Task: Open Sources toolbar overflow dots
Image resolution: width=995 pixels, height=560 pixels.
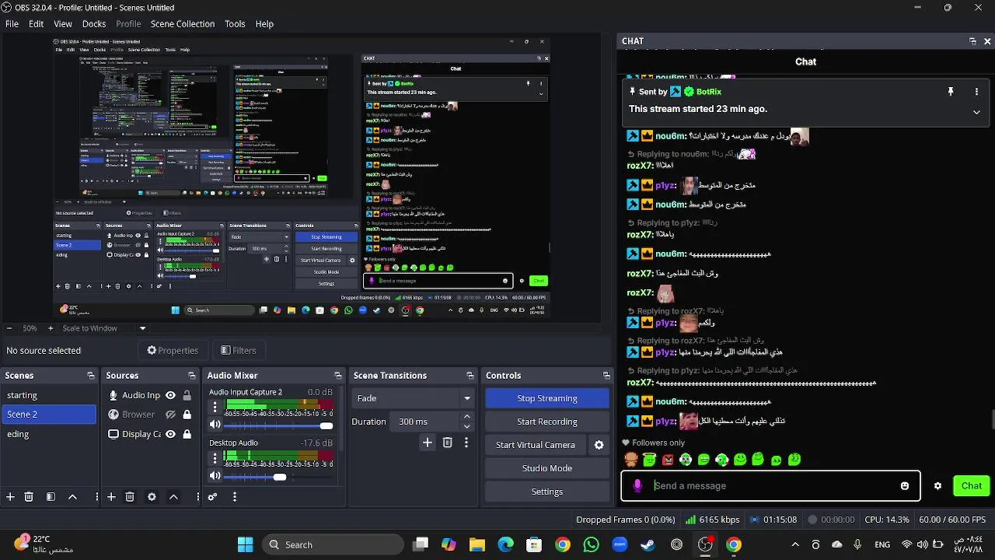Action: coord(197,497)
